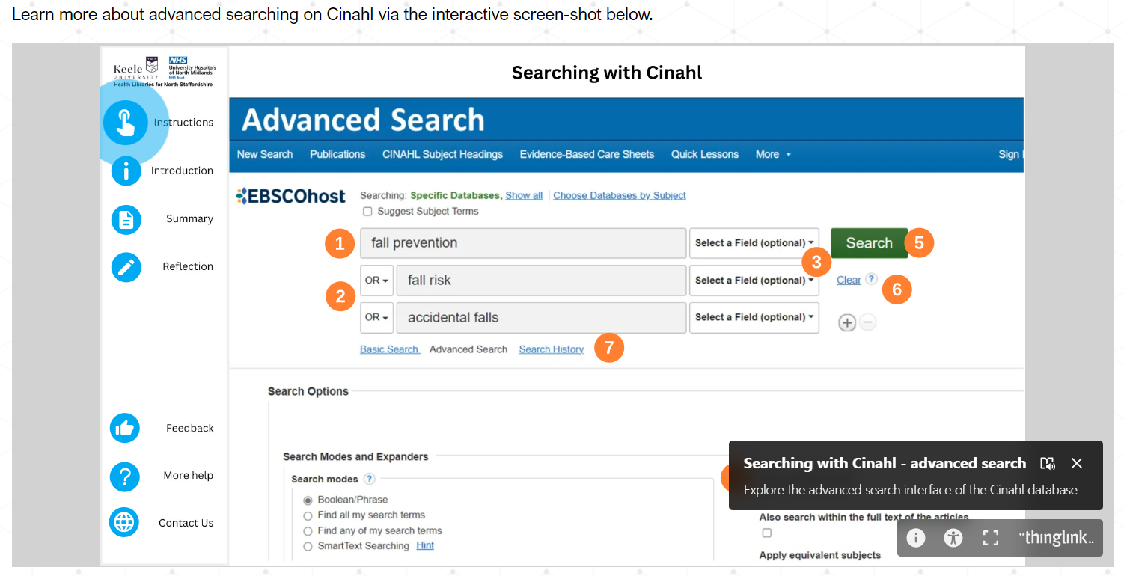
Task: Open ThingLink info icon in bottom toolbar
Action: (916, 538)
